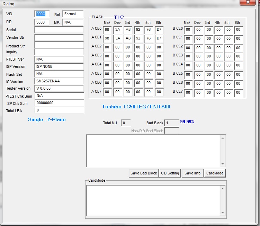
Task: Click into the empty Serial field
Action: coord(59,30)
